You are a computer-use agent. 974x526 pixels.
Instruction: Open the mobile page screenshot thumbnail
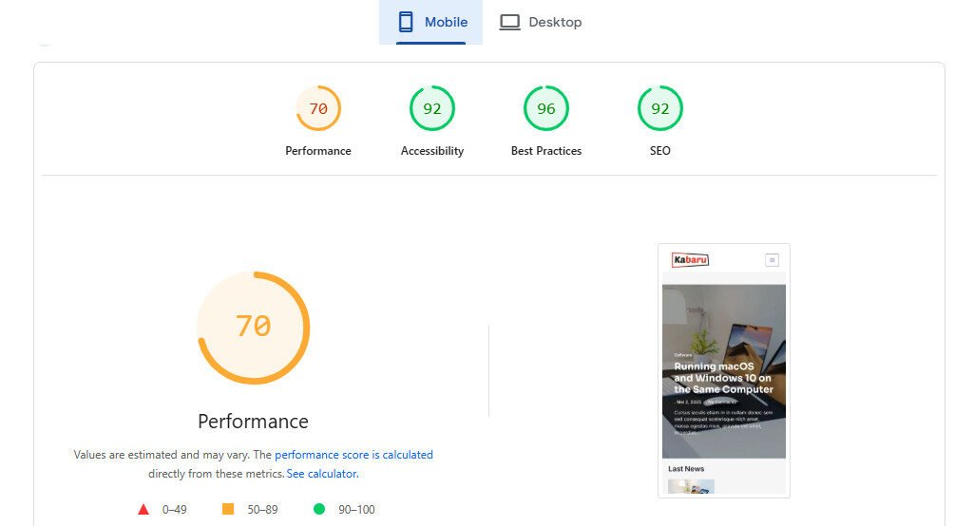tap(724, 370)
